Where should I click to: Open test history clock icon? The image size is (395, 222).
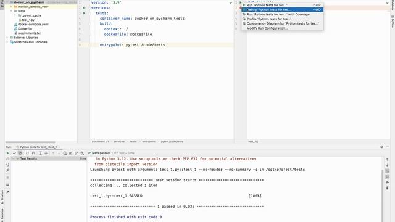click(x=65, y=153)
